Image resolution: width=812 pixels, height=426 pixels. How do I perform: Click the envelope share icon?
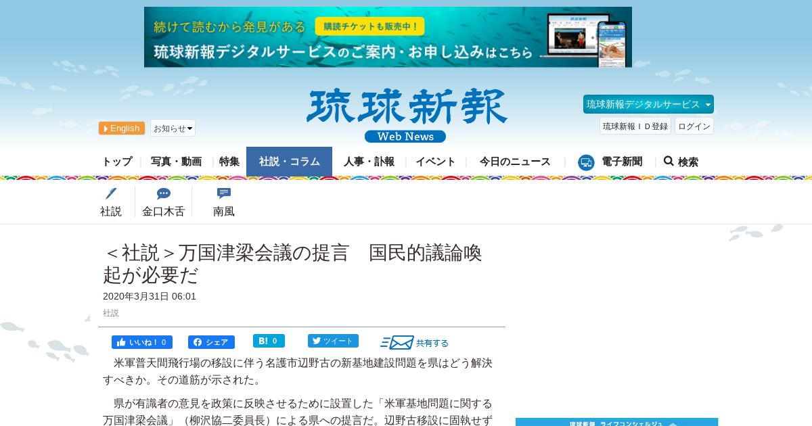pyautogui.click(x=397, y=342)
